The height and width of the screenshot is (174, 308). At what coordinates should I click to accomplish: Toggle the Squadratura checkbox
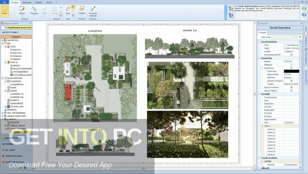291,68
